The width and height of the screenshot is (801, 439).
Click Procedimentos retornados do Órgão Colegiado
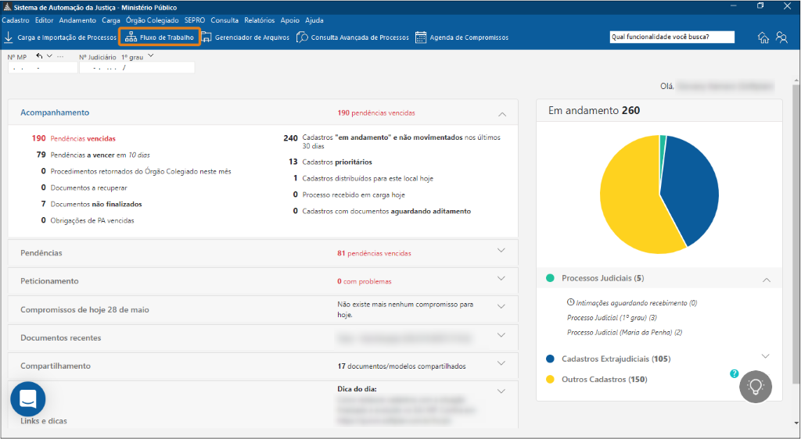point(136,171)
